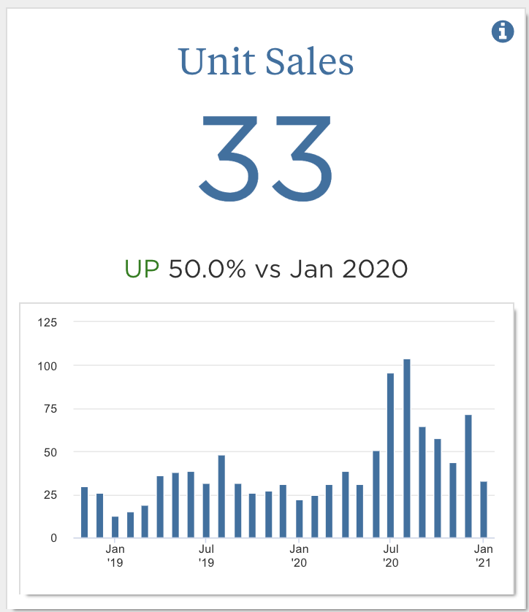Click the January 2021 bar
Image resolution: width=529 pixels, height=612 pixels.
pyautogui.click(x=484, y=510)
